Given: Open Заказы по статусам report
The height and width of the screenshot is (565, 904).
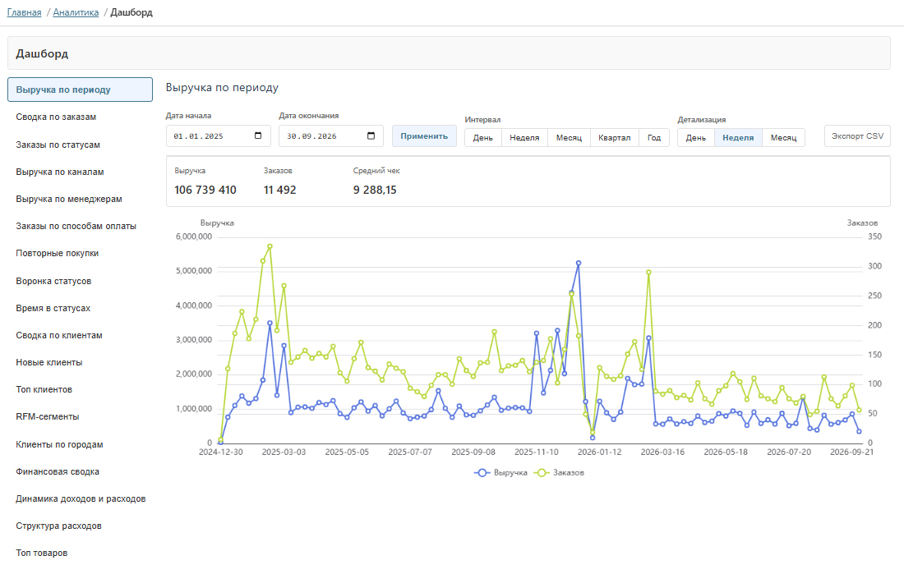Looking at the screenshot, I should point(81,145).
